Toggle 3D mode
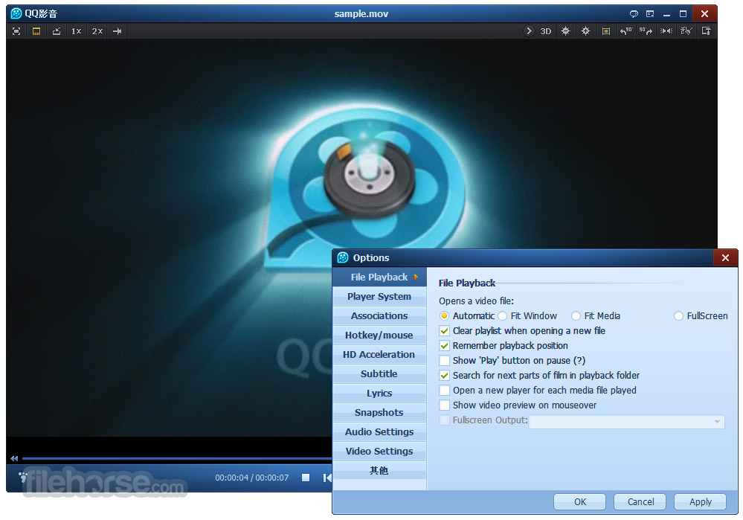 coord(546,31)
